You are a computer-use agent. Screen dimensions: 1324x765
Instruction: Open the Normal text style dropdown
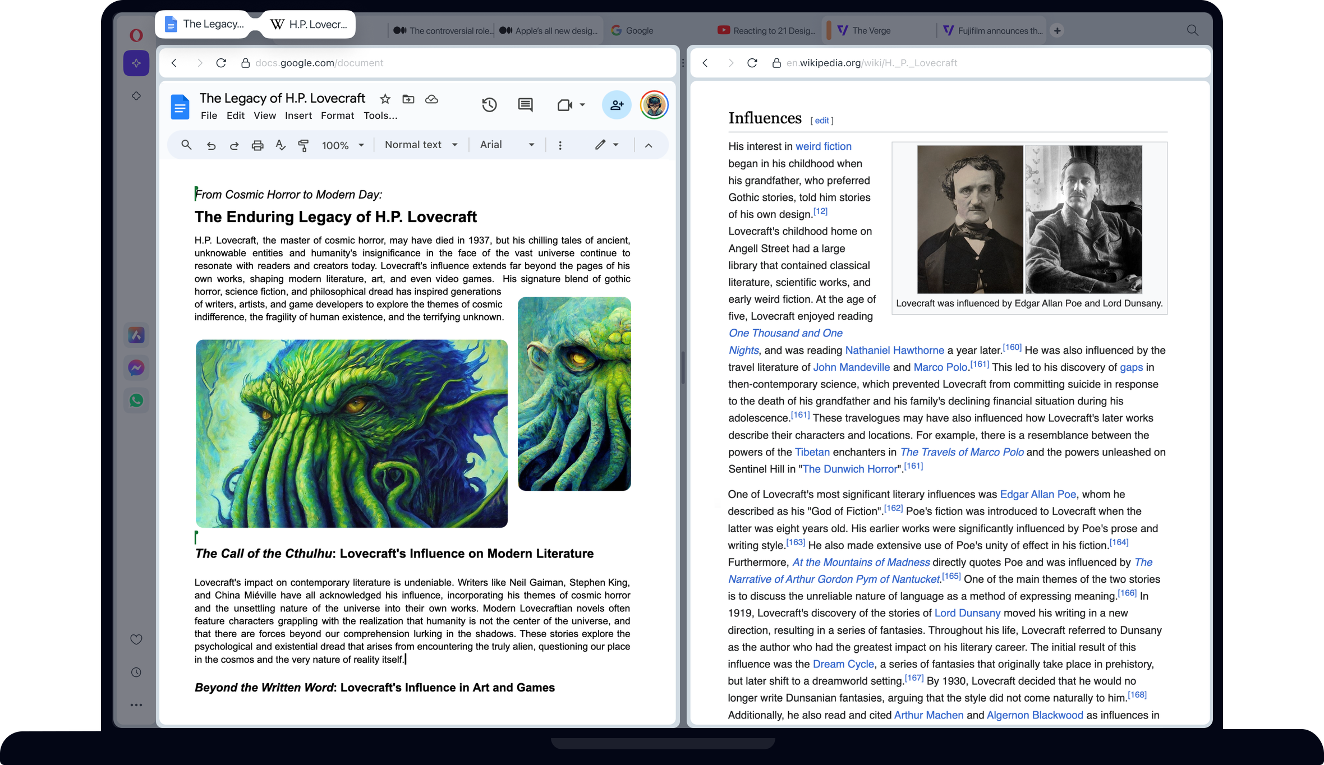pyautogui.click(x=421, y=145)
